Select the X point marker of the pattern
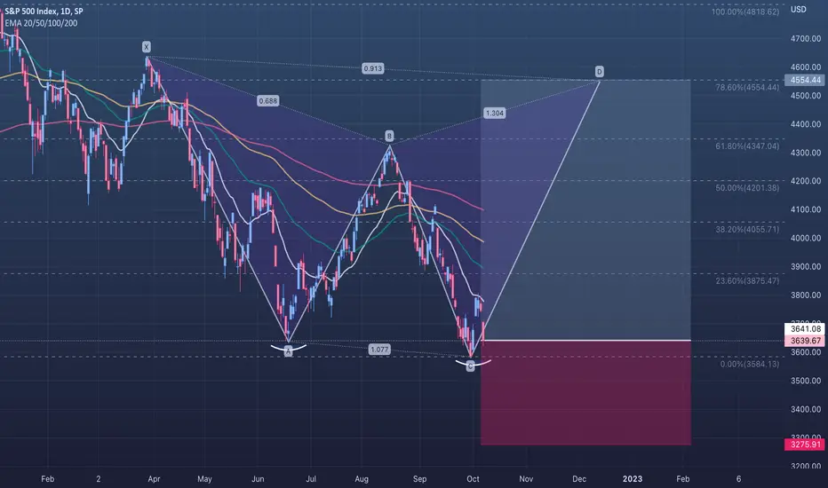The width and height of the screenshot is (828, 488). coord(147,47)
